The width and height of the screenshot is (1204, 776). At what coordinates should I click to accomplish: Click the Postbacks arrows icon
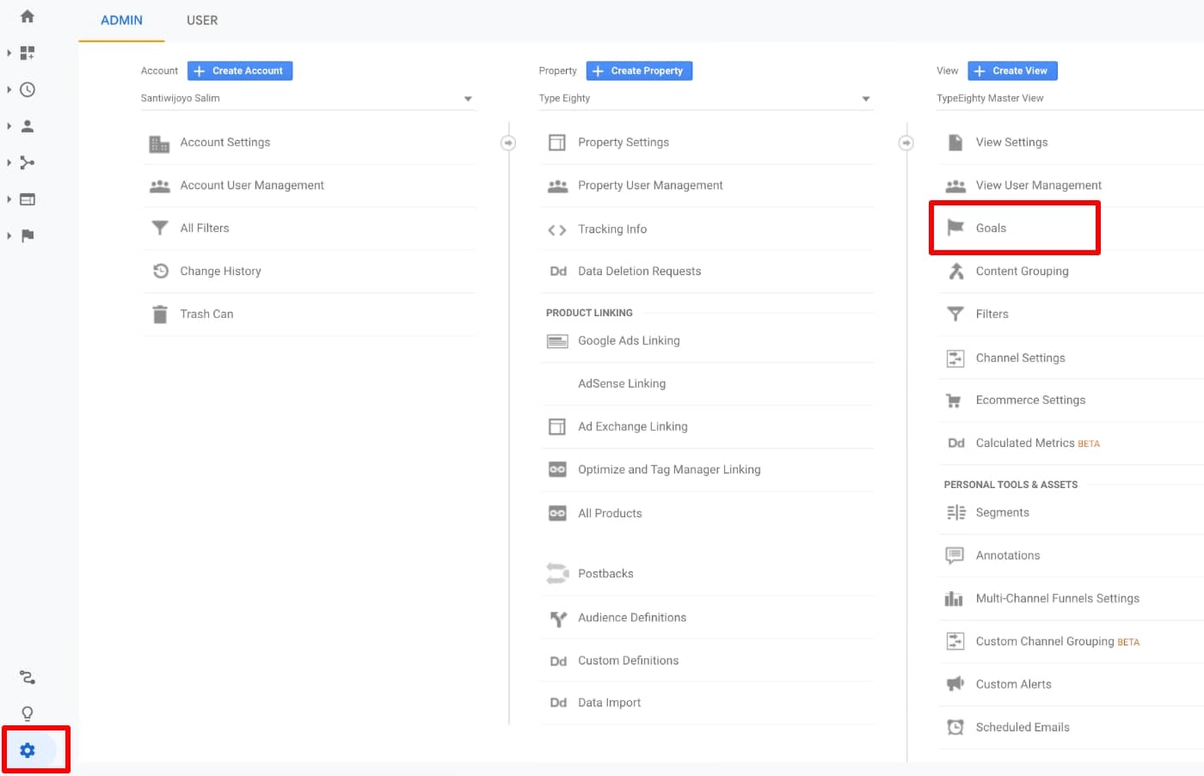pyautogui.click(x=557, y=573)
